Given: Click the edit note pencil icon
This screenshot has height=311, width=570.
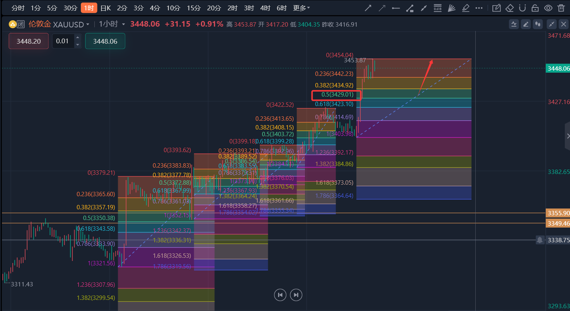Looking at the screenshot, I should coord(496,8).
